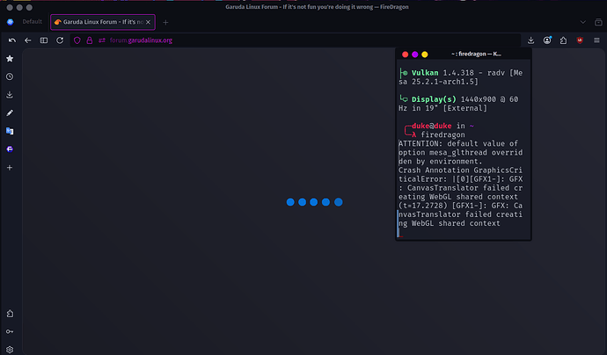
Task: Click the pencil notes icon in sidebar
Action: [10, 113]
